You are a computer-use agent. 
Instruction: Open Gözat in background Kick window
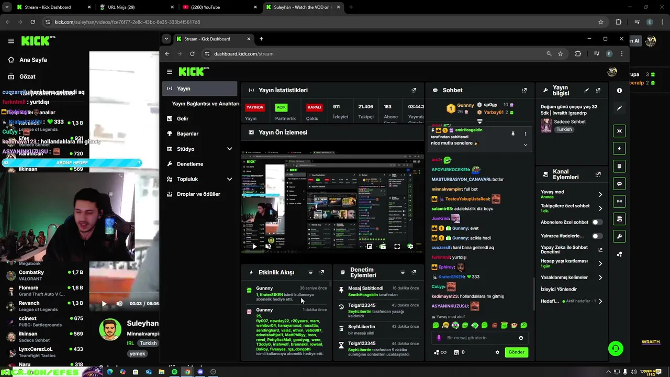(27, 76)
